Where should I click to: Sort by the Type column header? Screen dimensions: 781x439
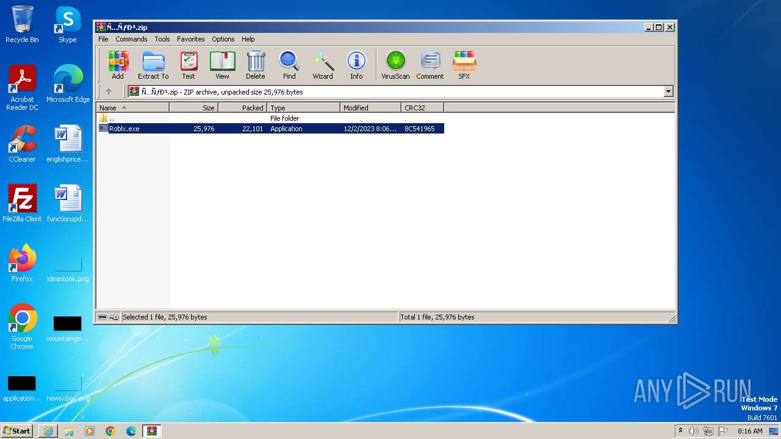[x=304, y=108]
